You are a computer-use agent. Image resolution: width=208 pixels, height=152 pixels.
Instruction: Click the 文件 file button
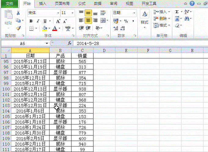pos(10,4)
